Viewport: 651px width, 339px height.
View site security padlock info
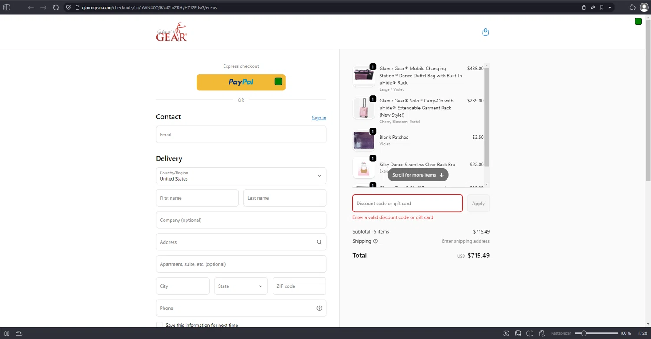[77, 7]
